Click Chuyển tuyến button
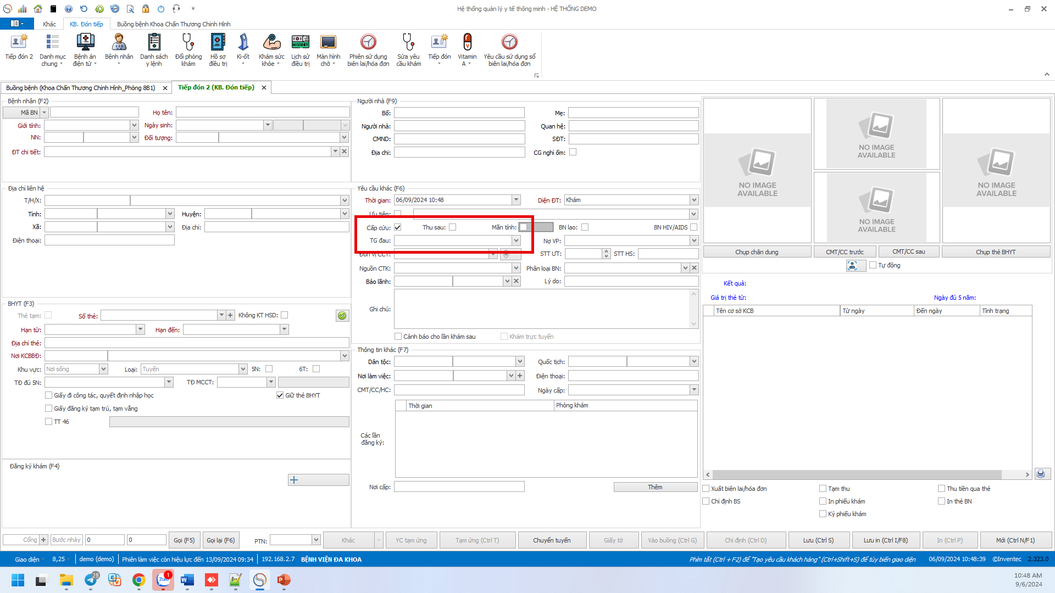The height and width of the screenshot is (593, 1055). pyautogui.click(x=552, y=539)
